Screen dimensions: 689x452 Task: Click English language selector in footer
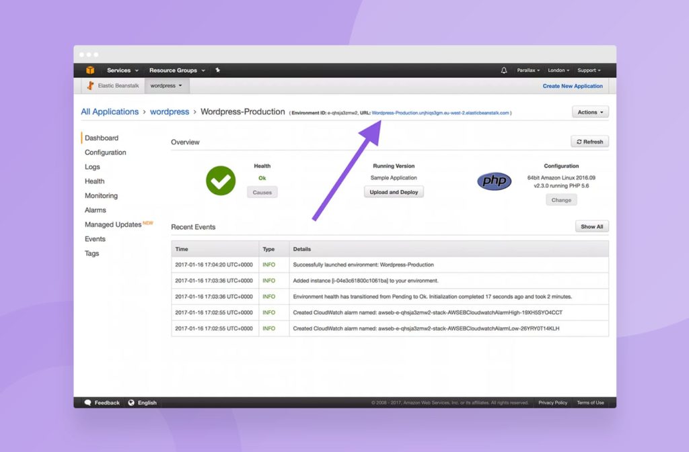point(147,402)
